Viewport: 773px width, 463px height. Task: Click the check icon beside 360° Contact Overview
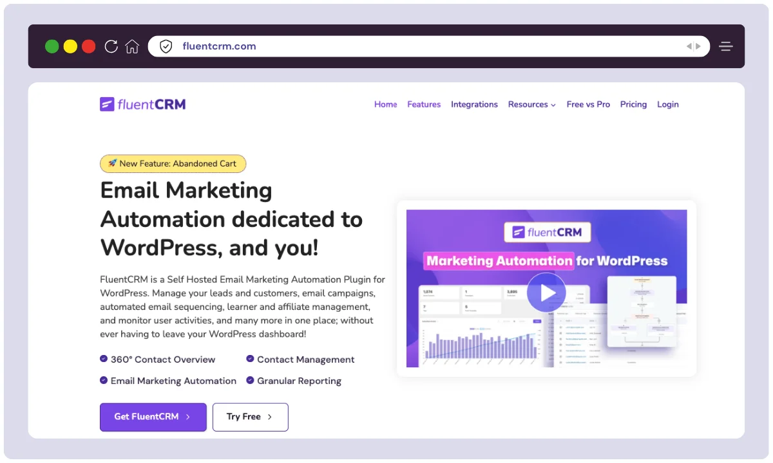click(104, 359)
